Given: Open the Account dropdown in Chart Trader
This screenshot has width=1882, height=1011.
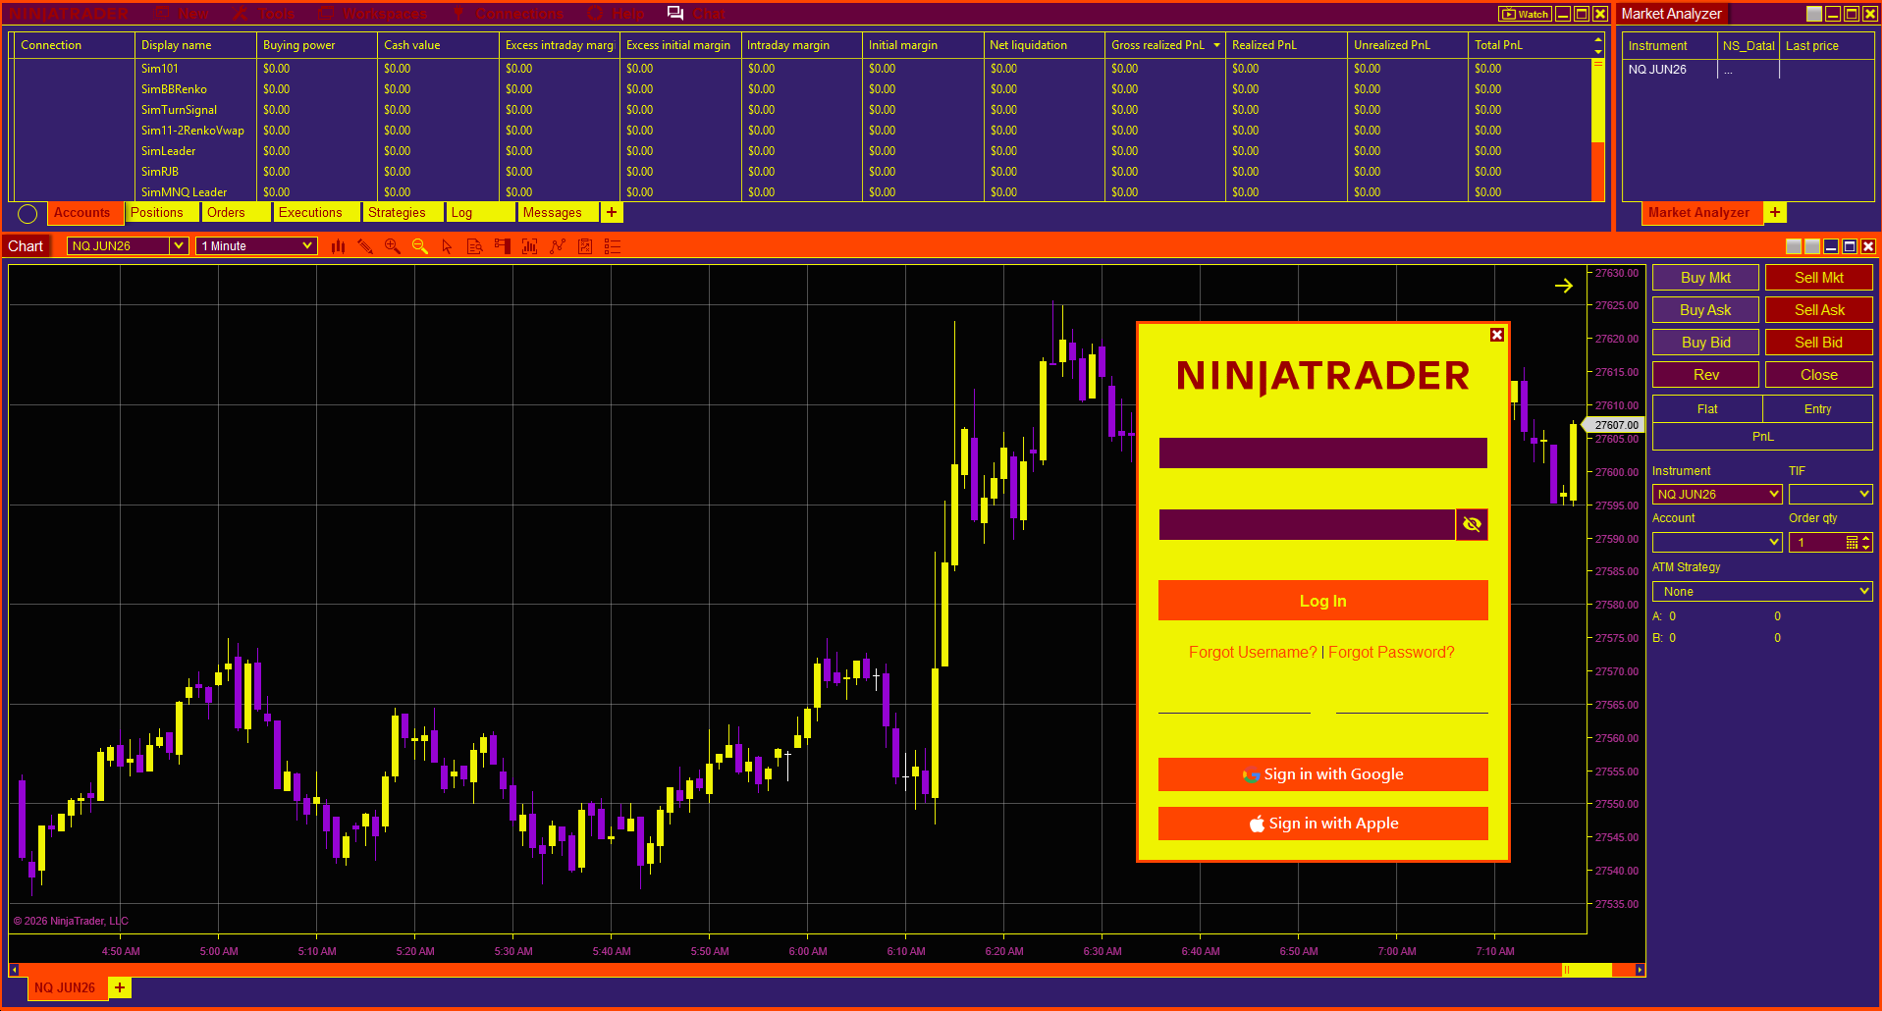Looking at the screenshot, I should pos(1717,542).
